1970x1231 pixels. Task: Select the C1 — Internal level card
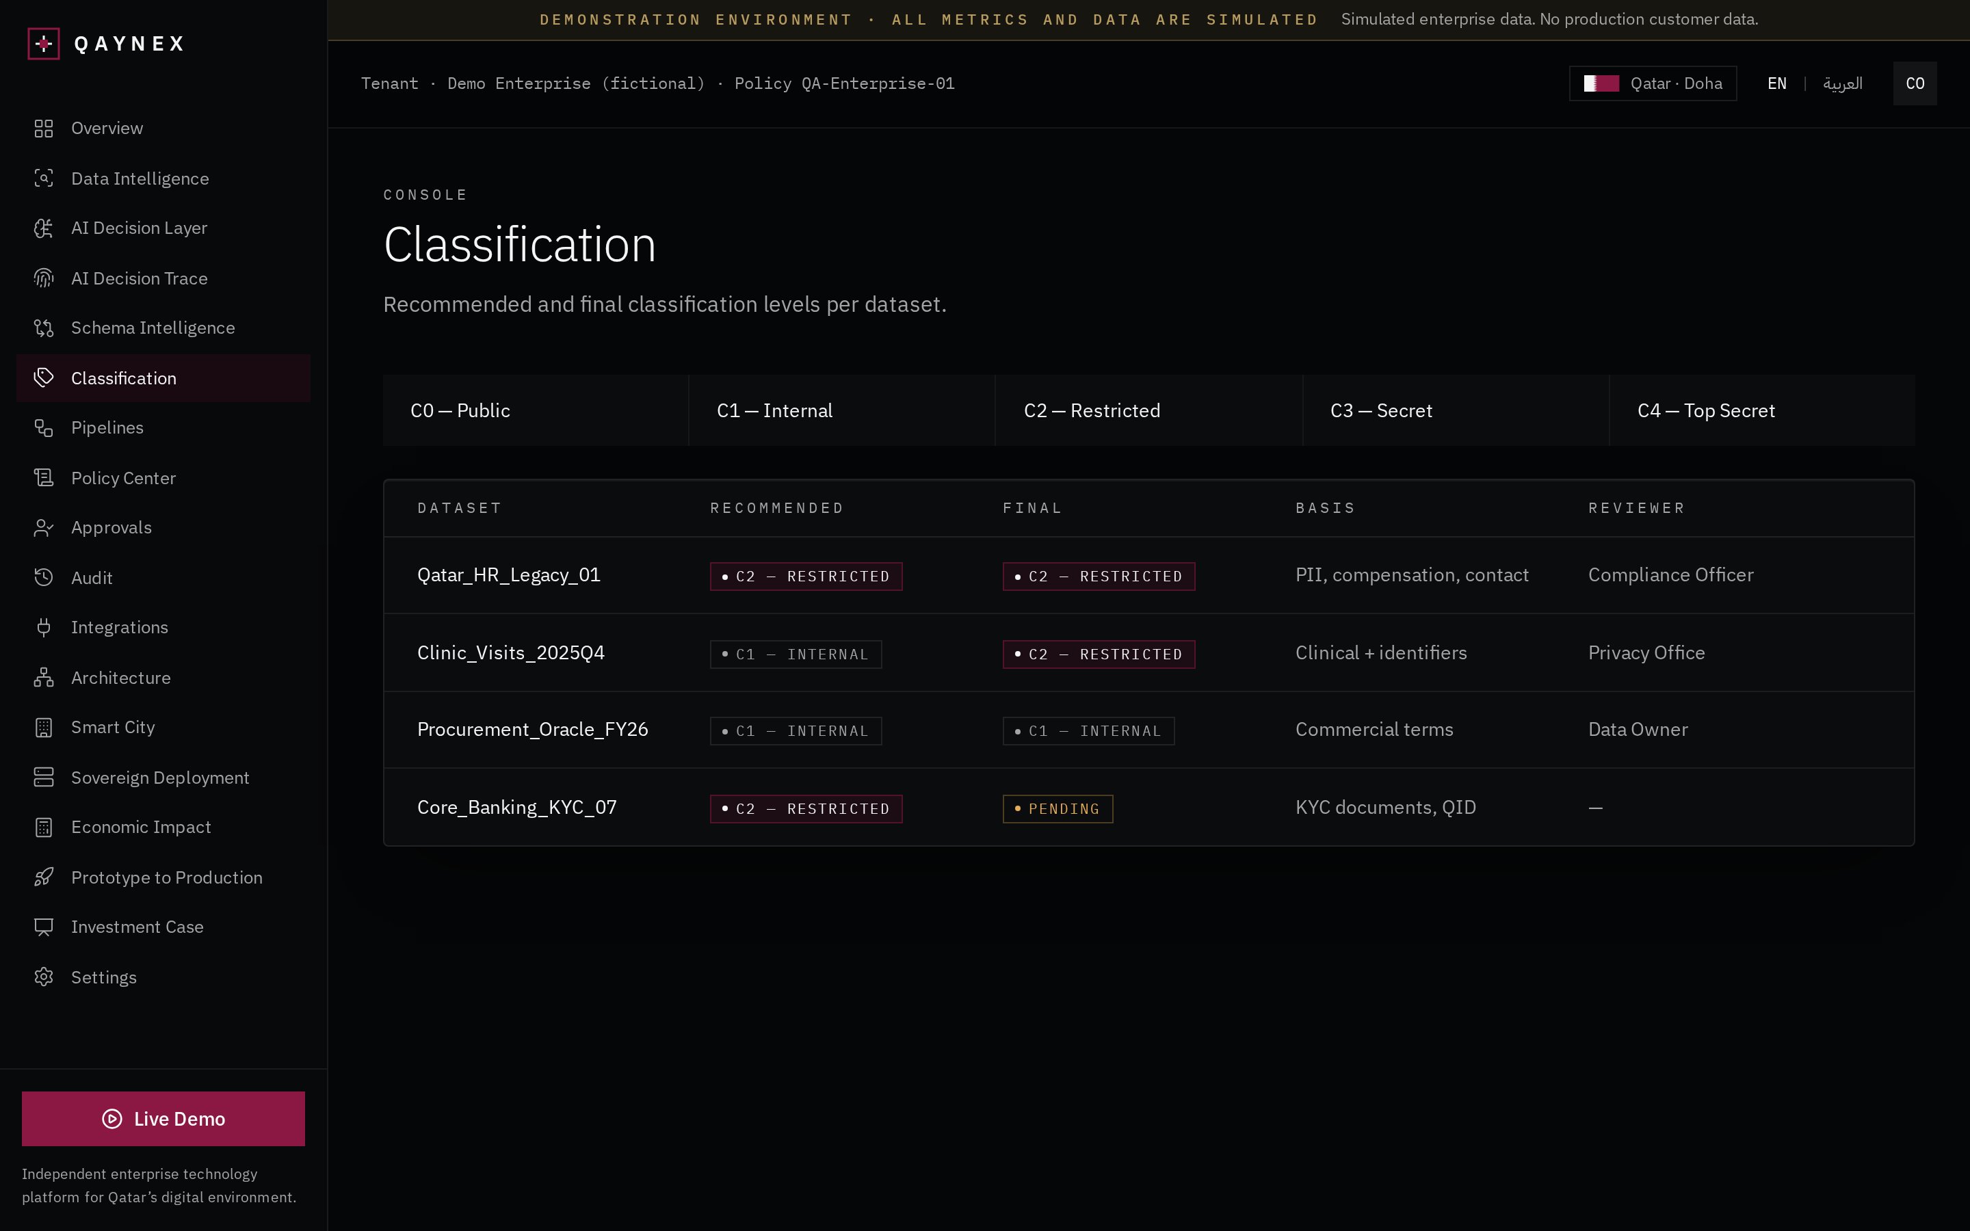[842, 410]
